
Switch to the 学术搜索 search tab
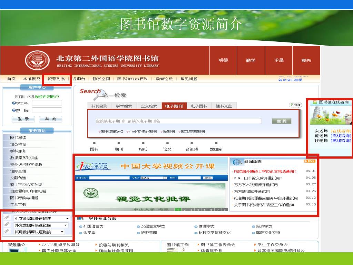[124, 106]
